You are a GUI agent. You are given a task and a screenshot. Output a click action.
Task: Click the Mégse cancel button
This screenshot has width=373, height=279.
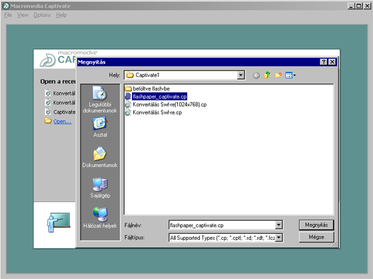(316, 237)
